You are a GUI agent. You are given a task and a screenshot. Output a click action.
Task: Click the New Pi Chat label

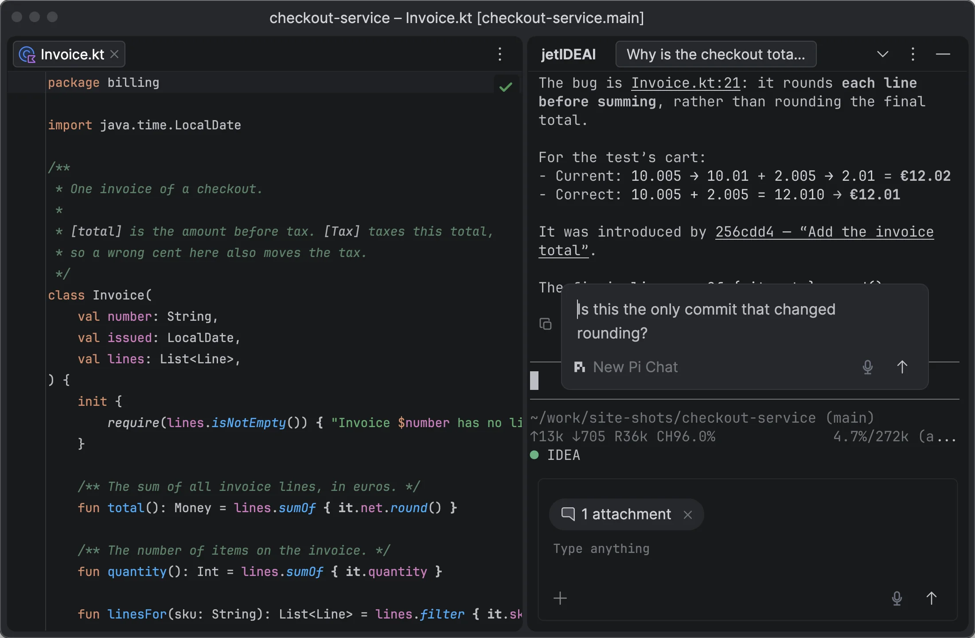pyautogui.click(x=635, y=367)
